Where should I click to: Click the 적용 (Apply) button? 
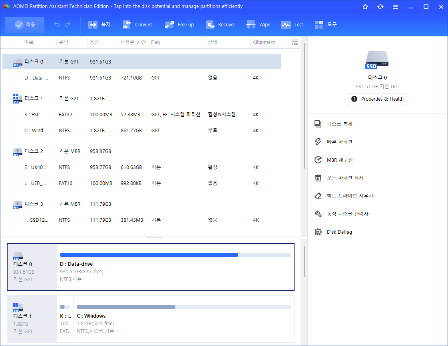click(x=24, y=24)
